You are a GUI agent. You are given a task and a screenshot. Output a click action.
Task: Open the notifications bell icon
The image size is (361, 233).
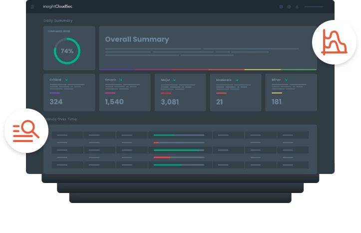(x=297, y=7)
